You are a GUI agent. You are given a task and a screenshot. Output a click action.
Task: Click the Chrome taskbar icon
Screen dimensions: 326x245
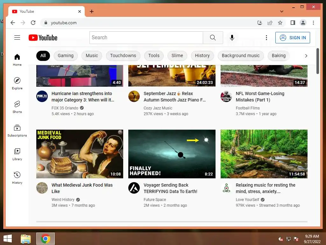[x=46, y=239]
